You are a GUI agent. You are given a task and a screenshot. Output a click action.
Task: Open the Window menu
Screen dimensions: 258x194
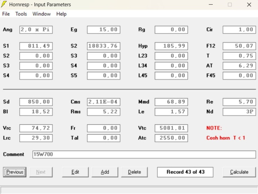[x=41, y=14]
